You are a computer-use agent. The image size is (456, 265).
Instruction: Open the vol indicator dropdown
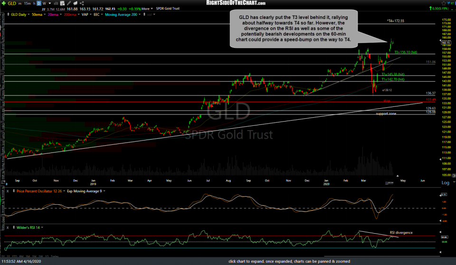(154, 15)
